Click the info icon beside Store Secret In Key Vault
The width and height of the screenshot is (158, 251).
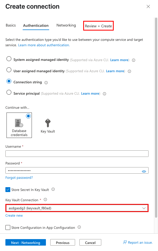click(x=53, y=189)
